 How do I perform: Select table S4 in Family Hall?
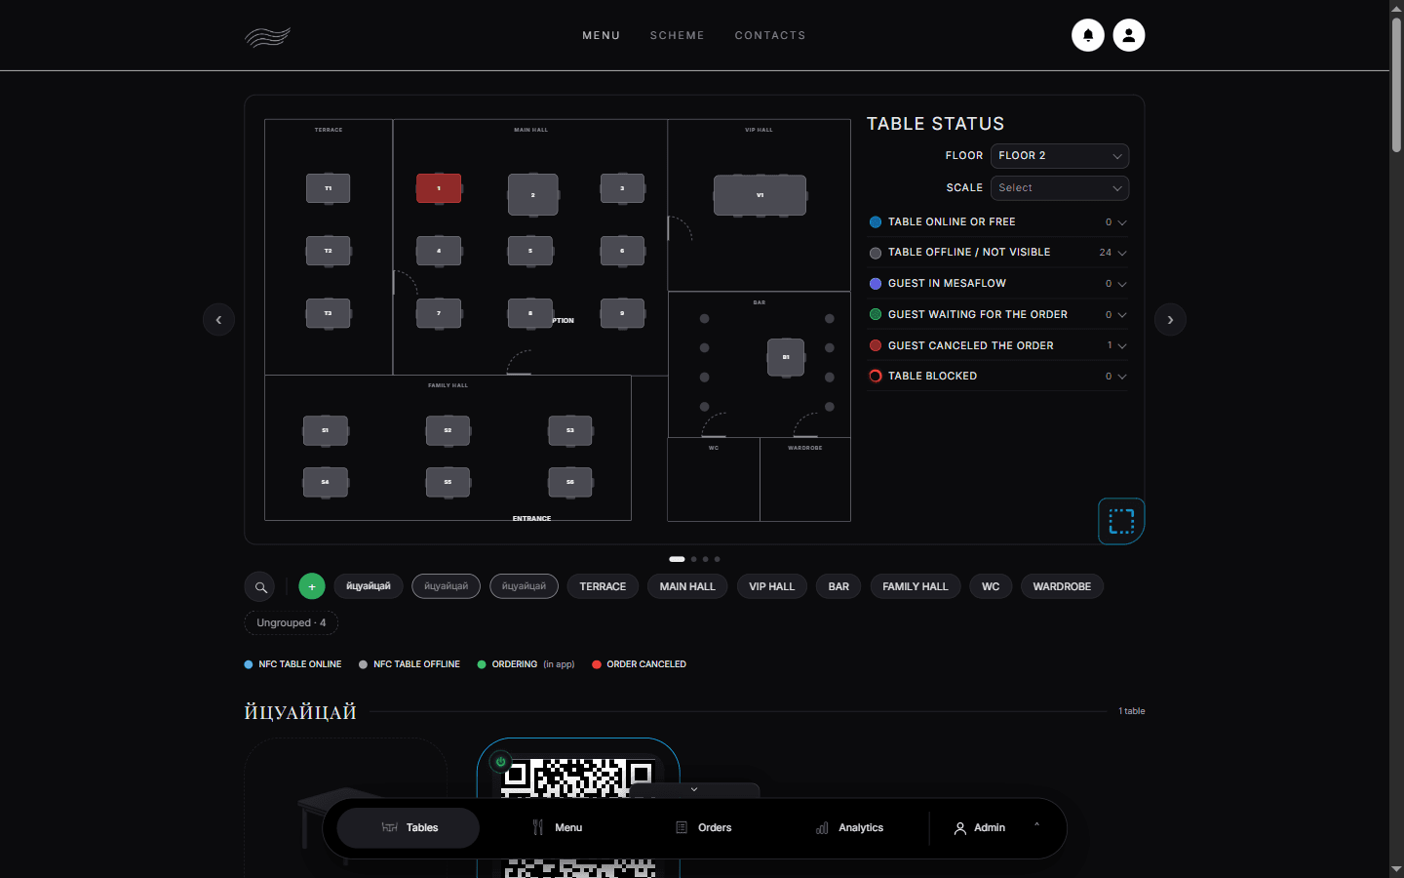click(326, 482)
